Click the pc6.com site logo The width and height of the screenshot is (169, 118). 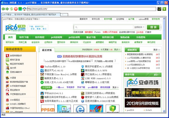tap(15, 28)
